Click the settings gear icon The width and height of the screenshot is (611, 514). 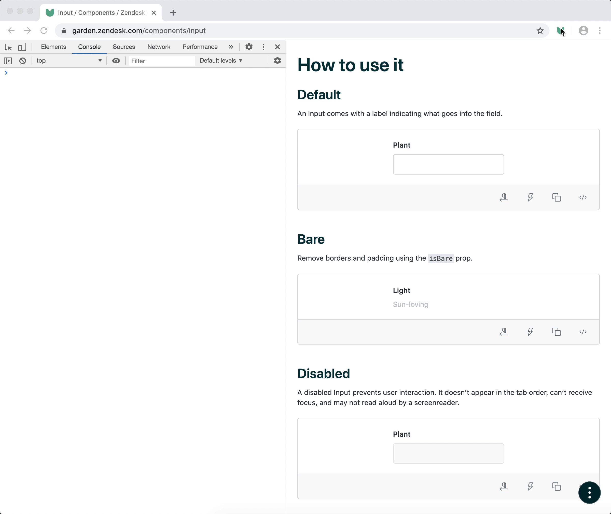point(249,47)
